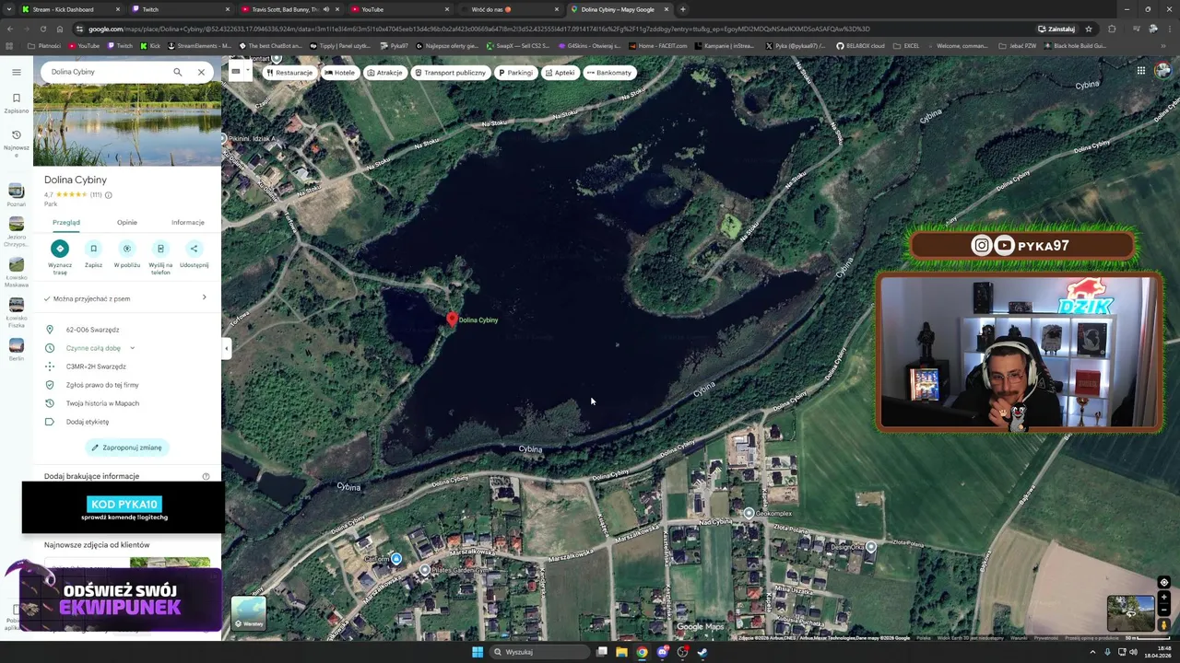Screen dimensions: 1180x663
Task: Select the Apteki filter chip
Action: point(560,73)
